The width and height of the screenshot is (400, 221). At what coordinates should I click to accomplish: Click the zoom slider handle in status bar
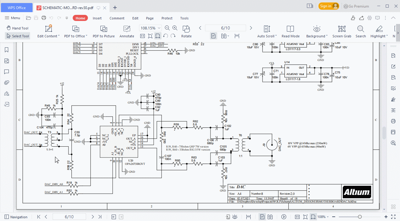pyautogui.click(x=360, y=217)
